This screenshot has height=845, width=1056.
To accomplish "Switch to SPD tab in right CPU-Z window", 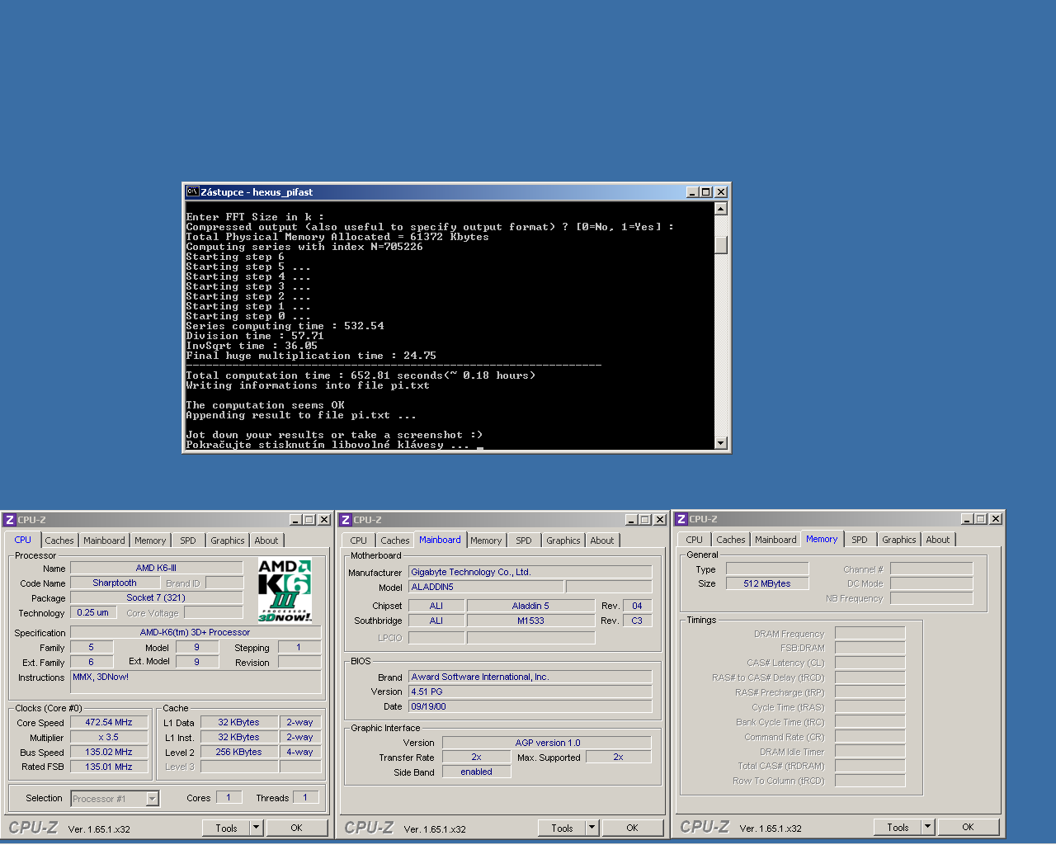I will click(x=860, y=540).
